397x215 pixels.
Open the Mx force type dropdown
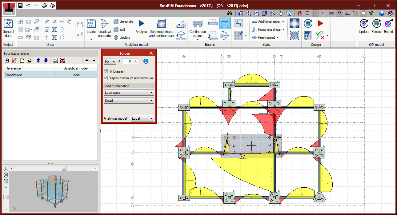[110, 61]
